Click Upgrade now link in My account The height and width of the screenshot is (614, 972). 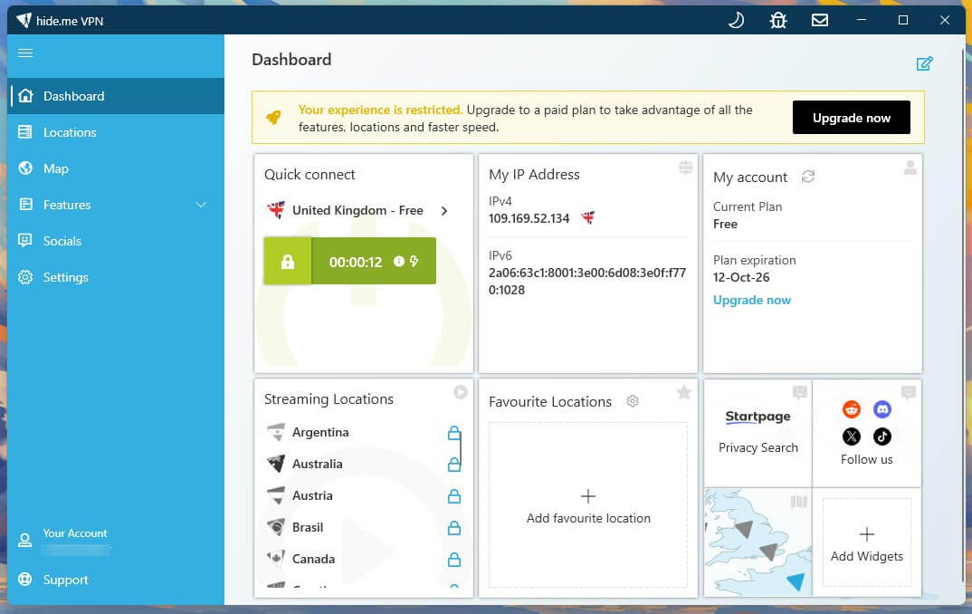coord(751,300)
